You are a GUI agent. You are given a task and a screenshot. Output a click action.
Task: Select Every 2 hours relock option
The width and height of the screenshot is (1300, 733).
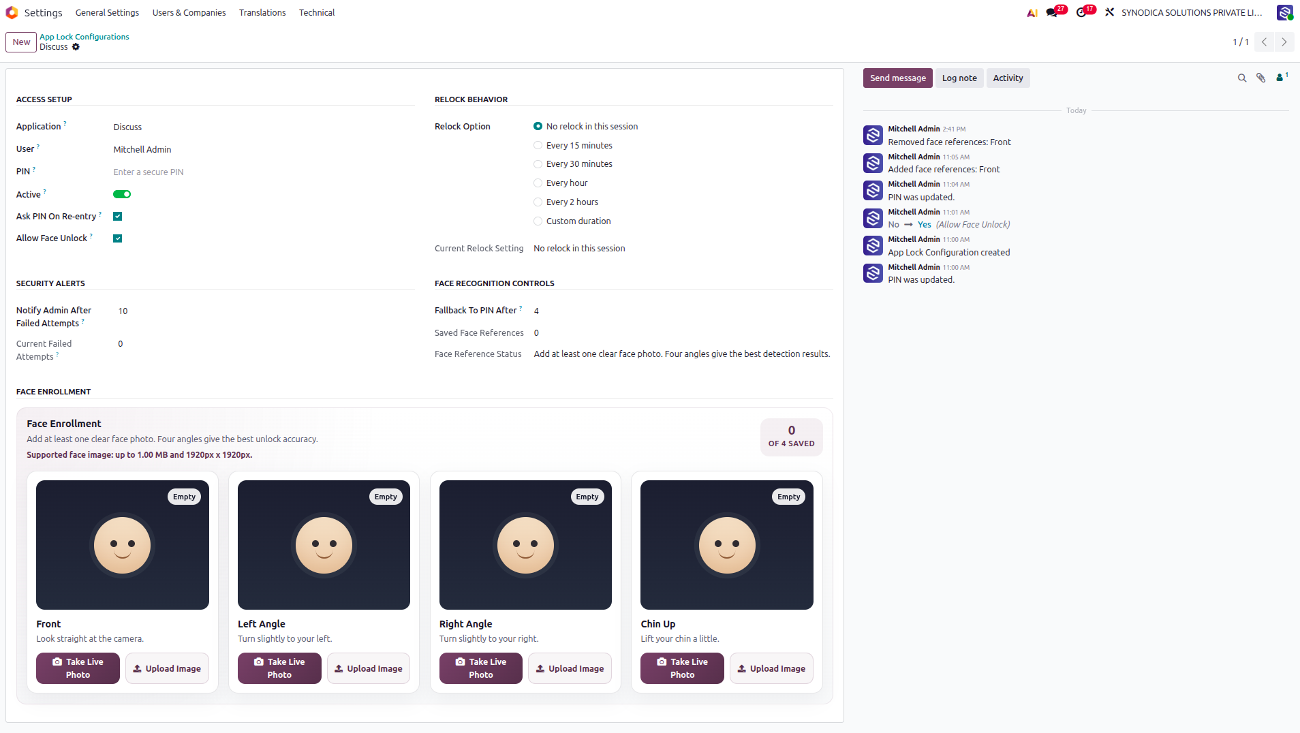coord(538,202)
